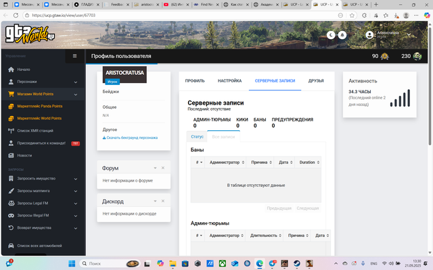Sort Баны table by Причина

coord(260,162)
